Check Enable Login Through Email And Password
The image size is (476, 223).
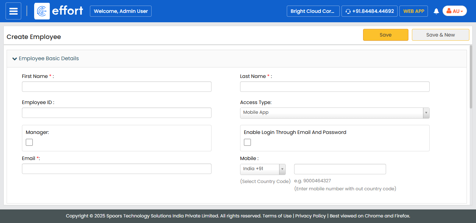coord(247,142)
